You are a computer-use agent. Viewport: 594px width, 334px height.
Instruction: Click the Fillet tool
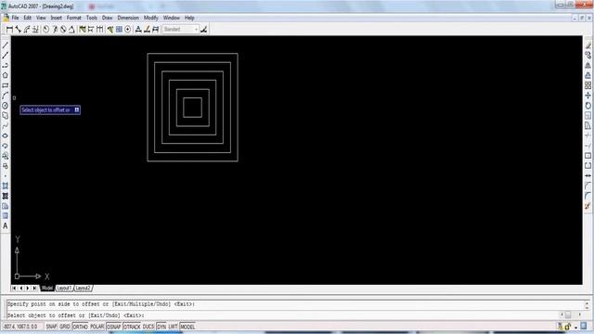click(588, 196)
